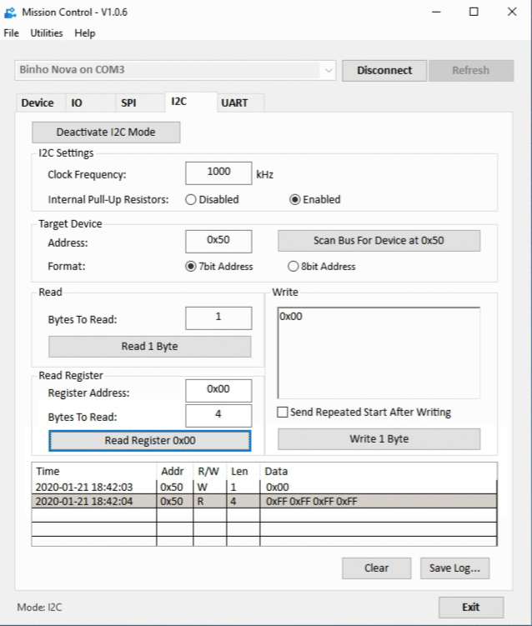Open the File menu

click(x=11, y=33)
